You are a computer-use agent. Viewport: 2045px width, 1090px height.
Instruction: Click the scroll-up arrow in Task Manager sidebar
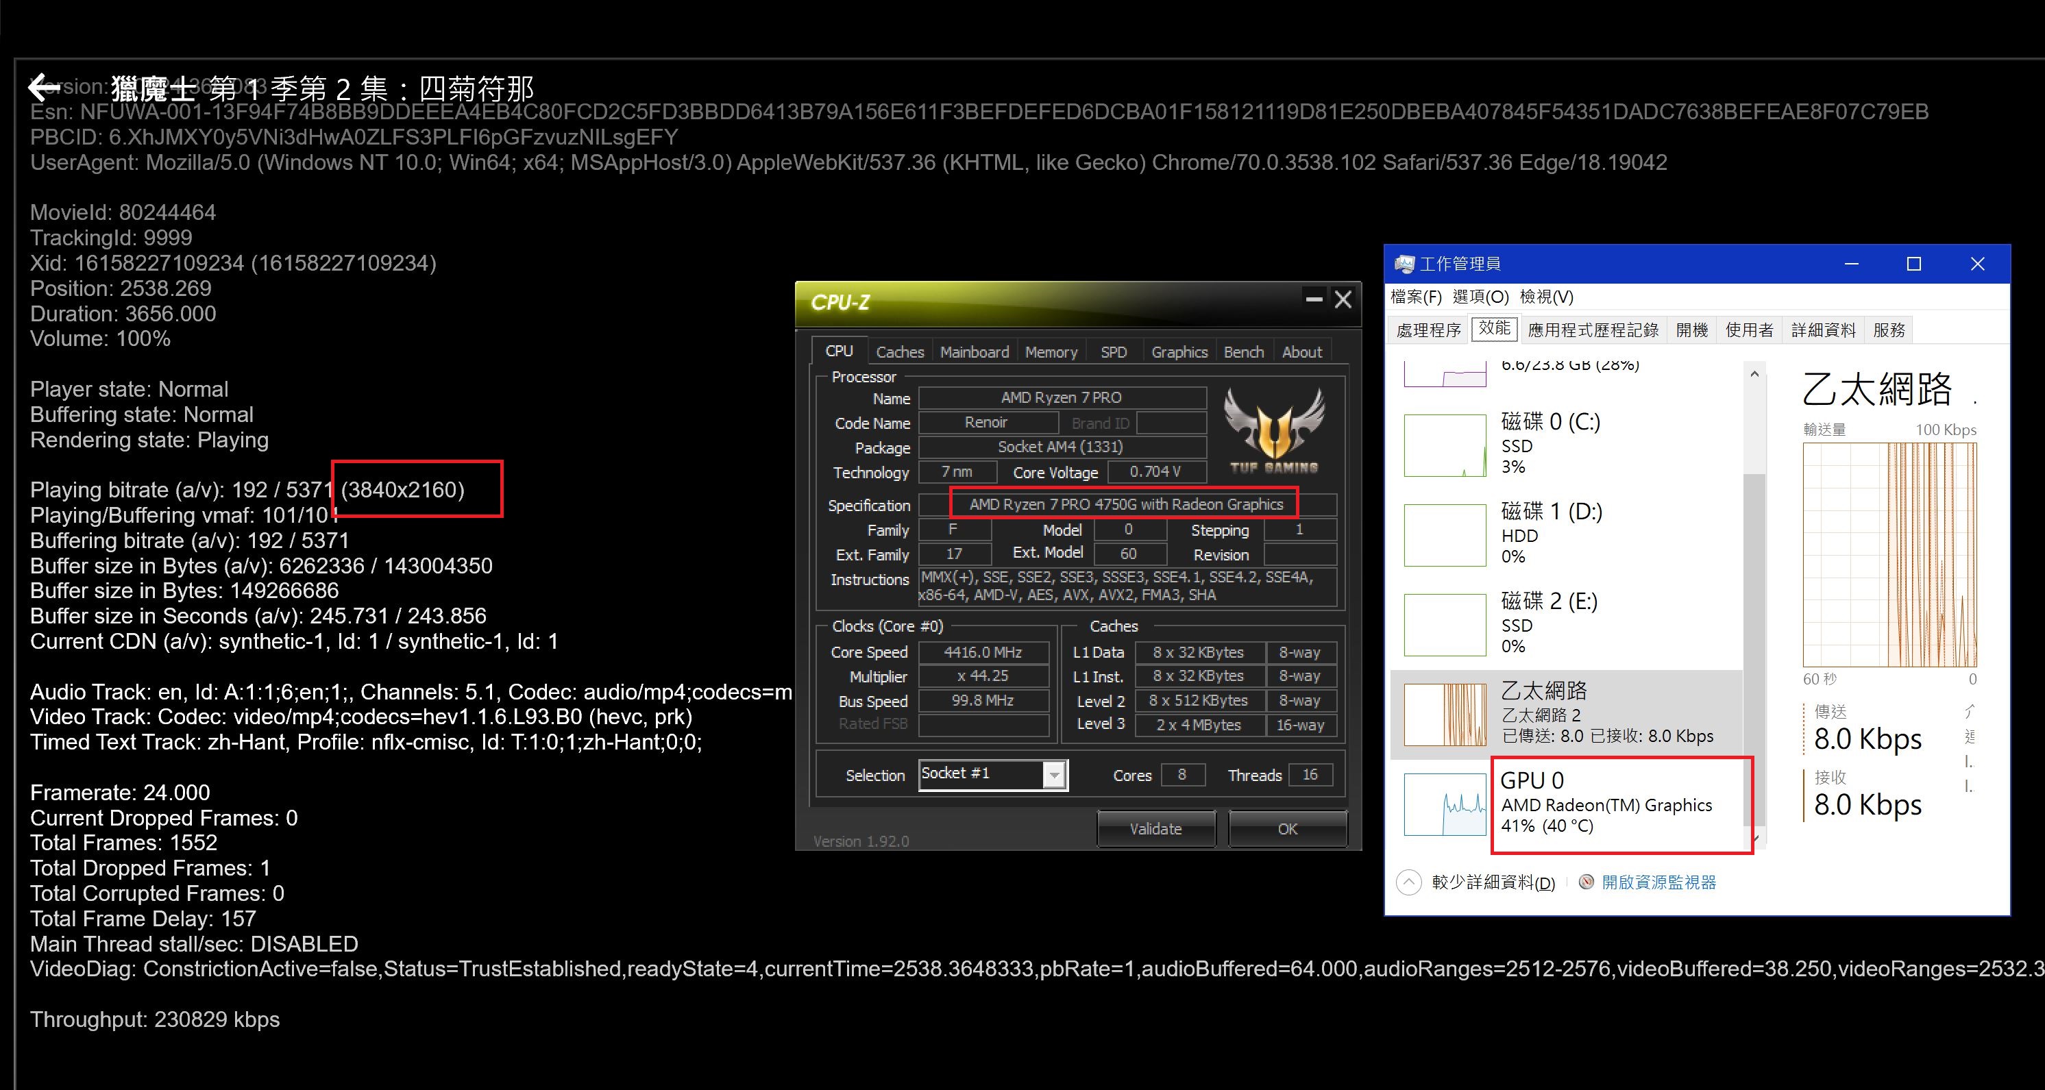(x=1754, y=374)
